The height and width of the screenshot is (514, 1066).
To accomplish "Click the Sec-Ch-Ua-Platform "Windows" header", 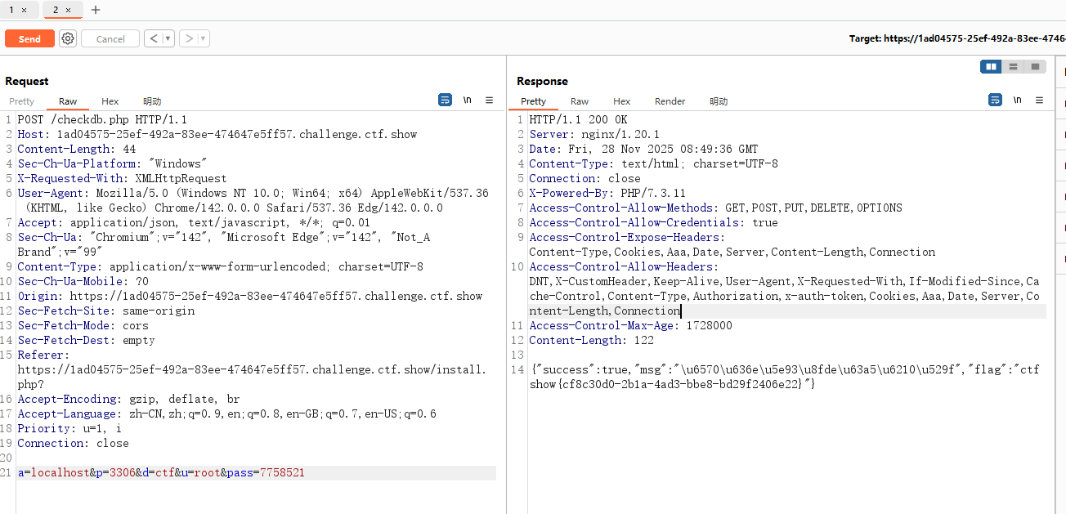I will (113, 163).
